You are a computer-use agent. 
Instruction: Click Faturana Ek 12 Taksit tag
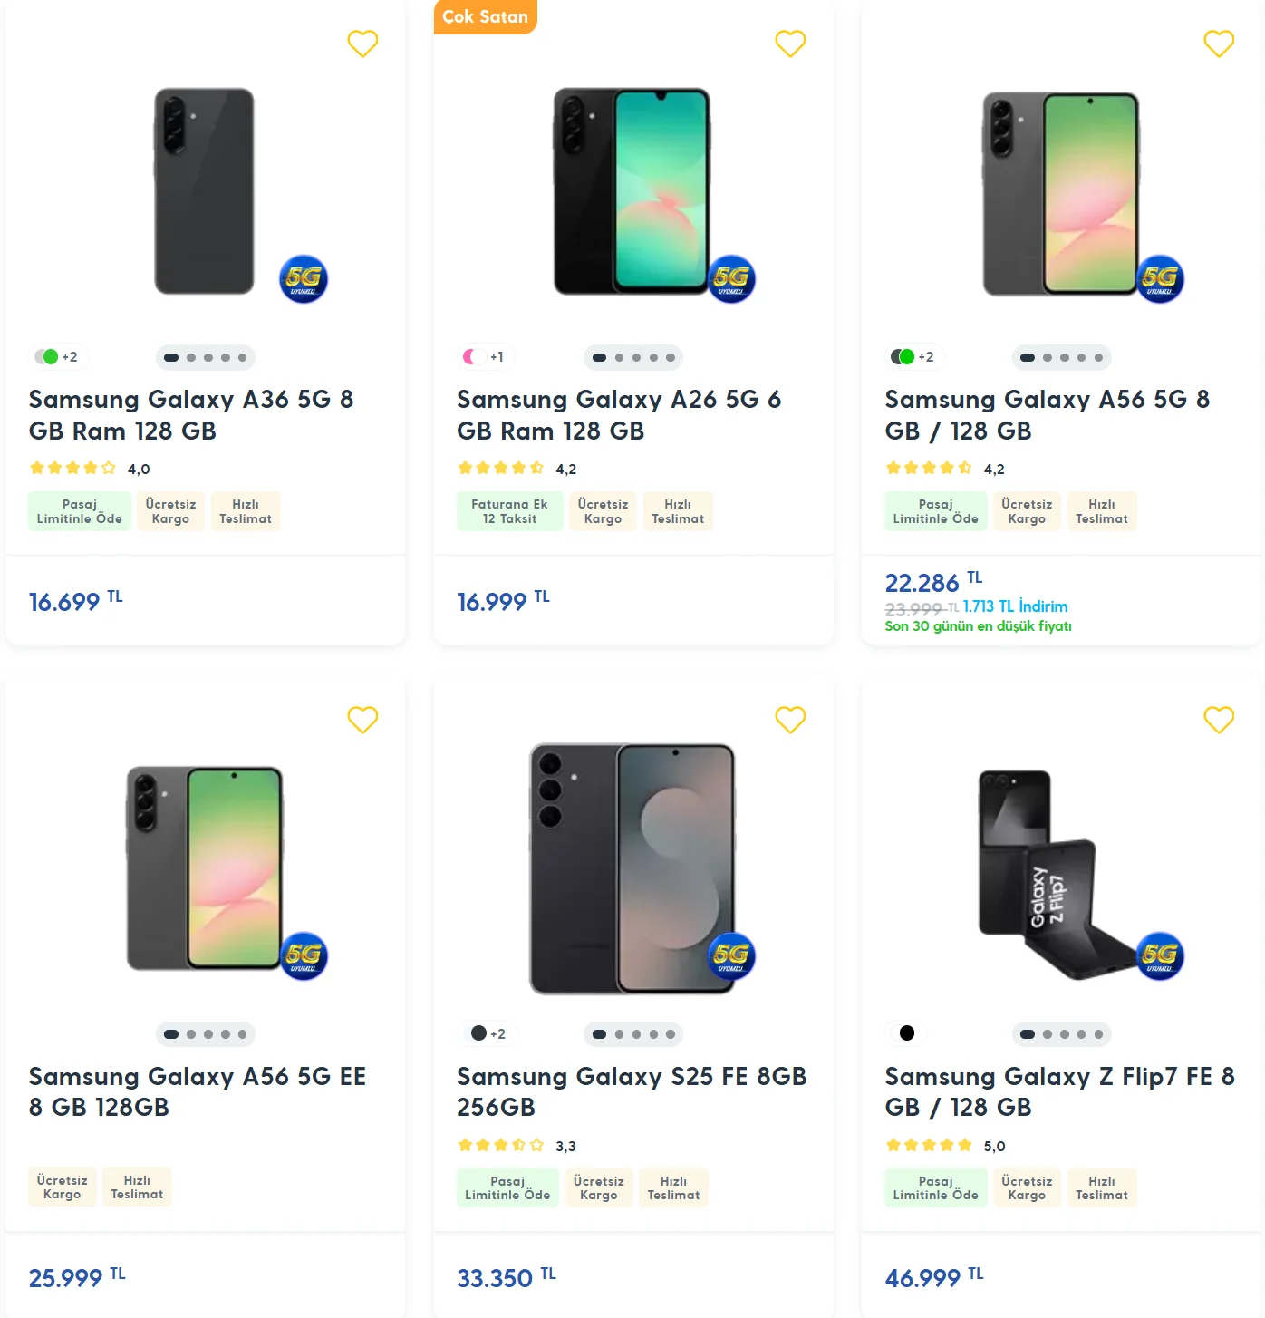coord(509,511)
